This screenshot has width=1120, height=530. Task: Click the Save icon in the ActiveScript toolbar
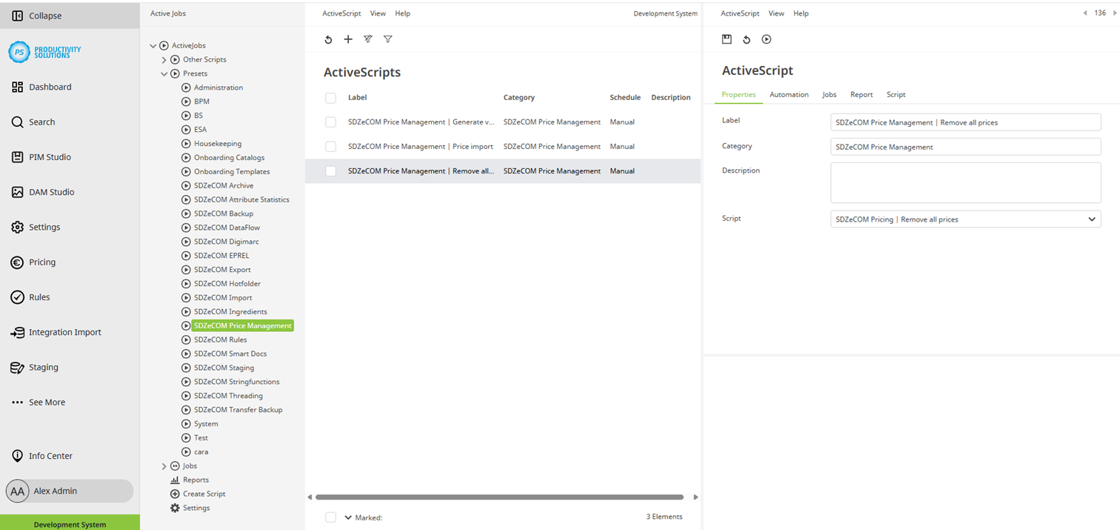coord(727,39)
